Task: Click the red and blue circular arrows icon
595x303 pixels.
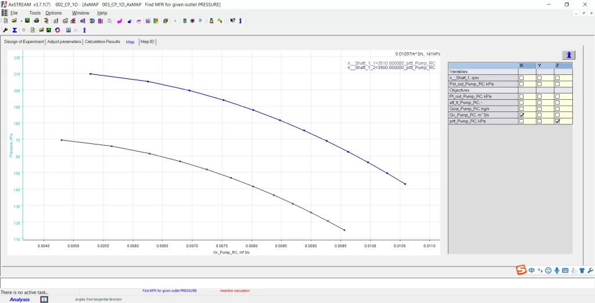Action: coord(58,30)
